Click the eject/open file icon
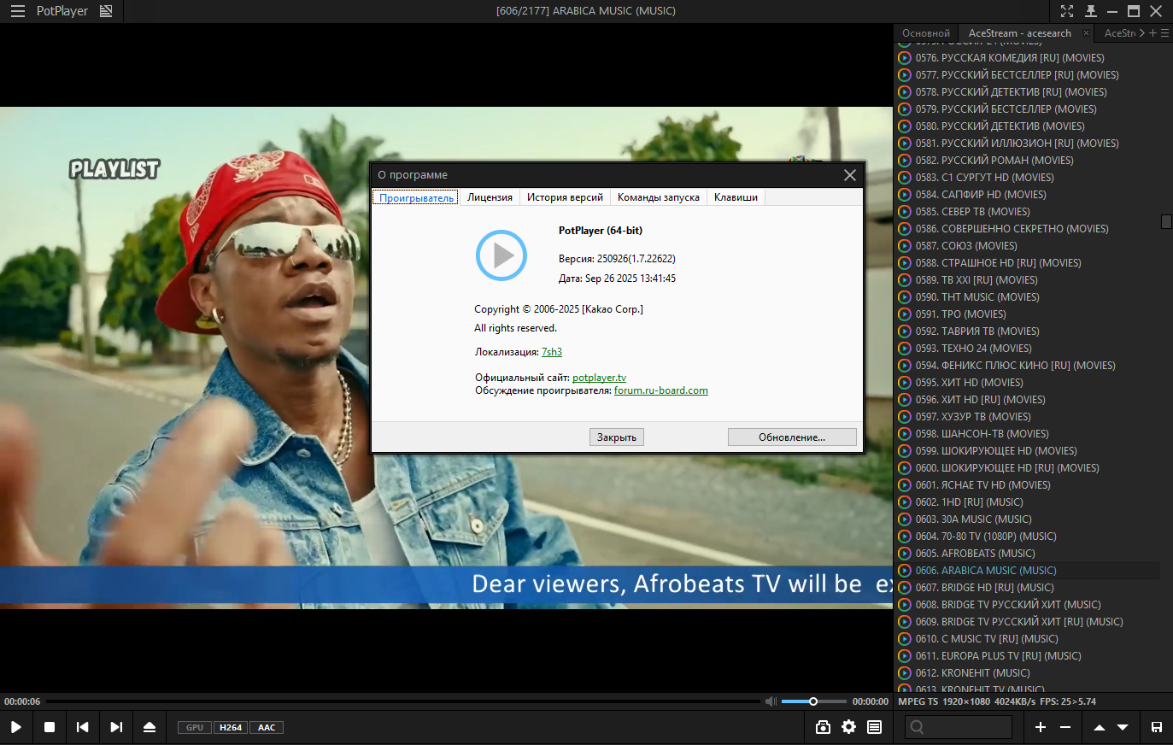The width and height of the screenshot is (1173, 745). coord(150,727)
